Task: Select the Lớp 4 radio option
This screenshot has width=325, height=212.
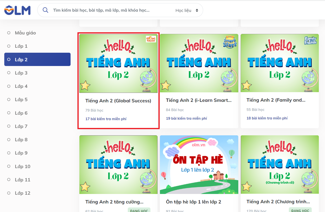Action: point(9,86)
